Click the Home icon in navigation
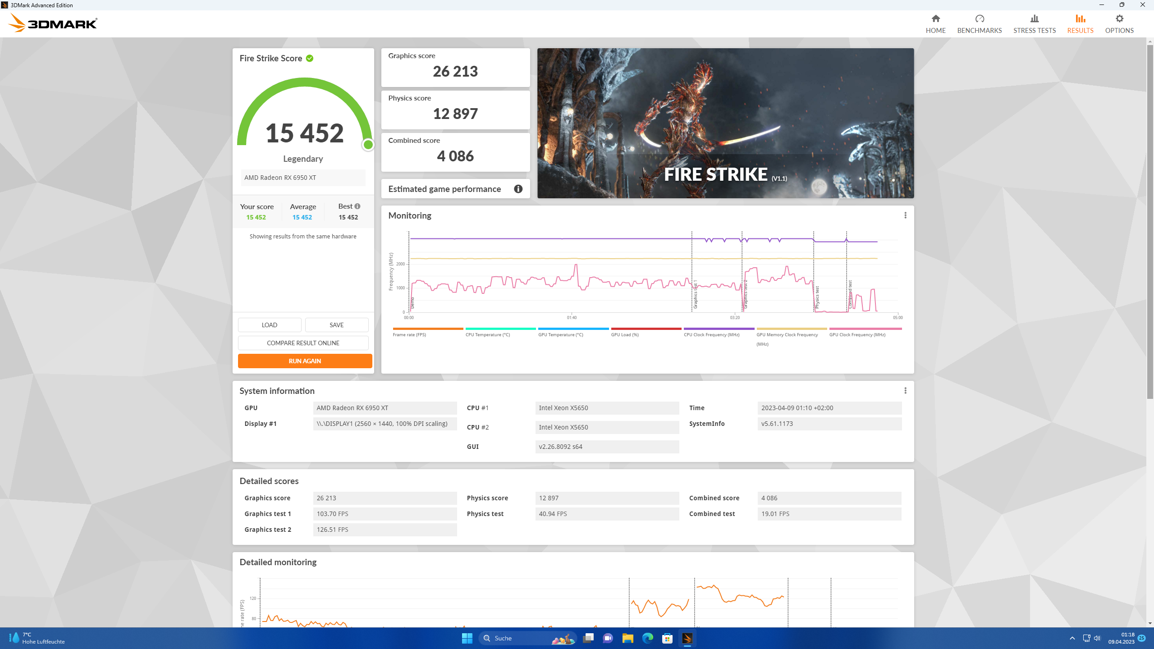This screenshot has width=1154, height=649. pos(935,19)
